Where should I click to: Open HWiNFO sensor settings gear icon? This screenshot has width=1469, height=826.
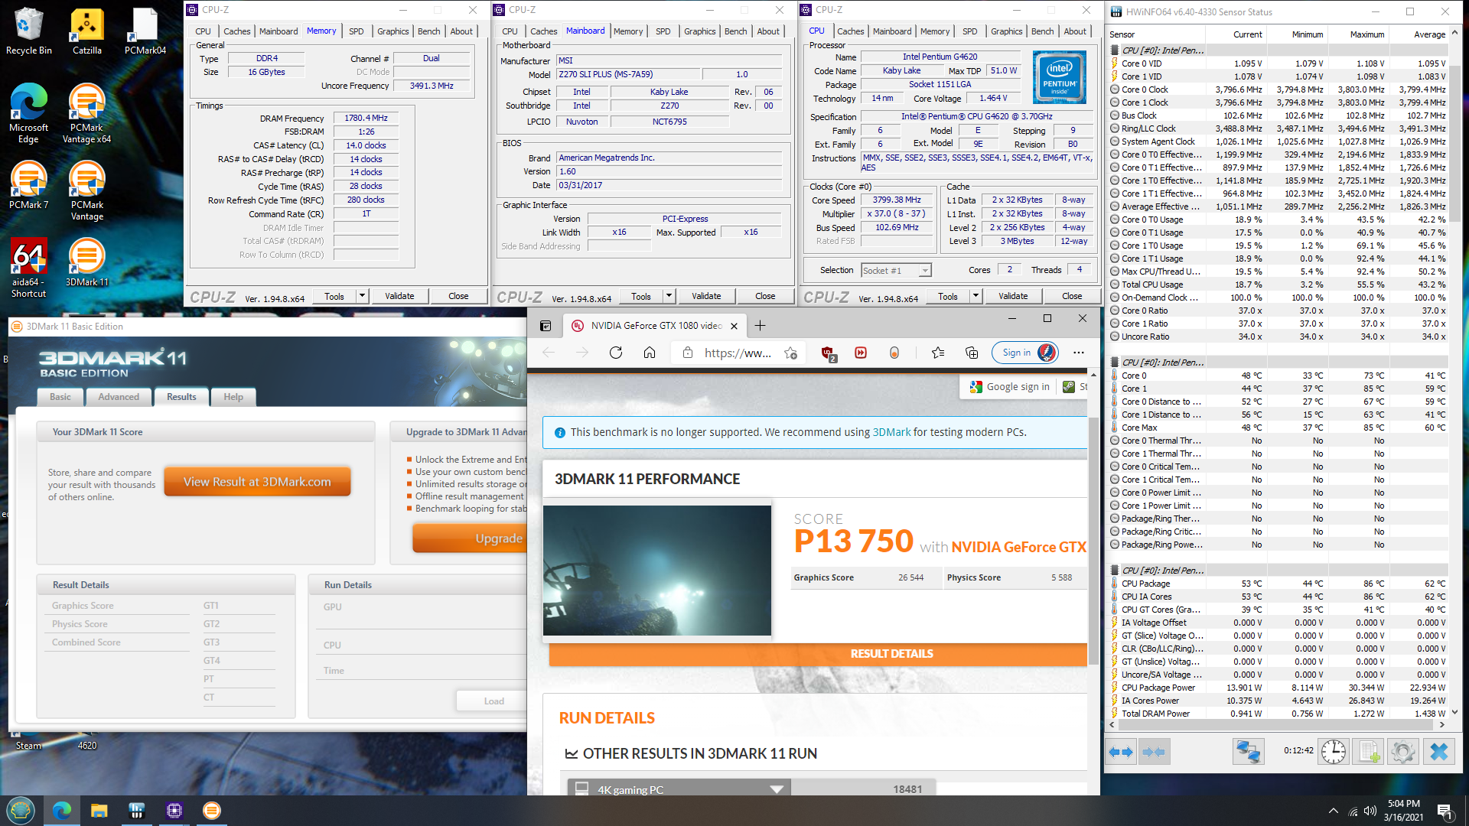(1403, 752)
